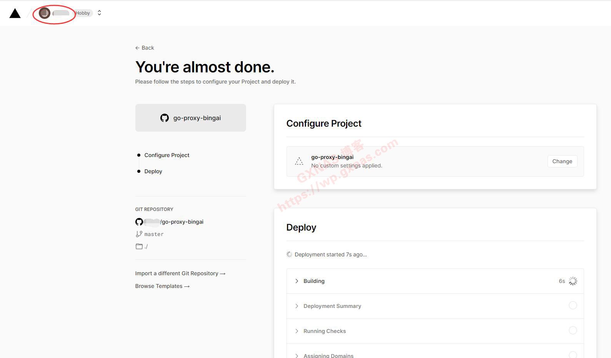Open the go-proxy-bingai repository link
Screen dimensions: 611x358
182,222
